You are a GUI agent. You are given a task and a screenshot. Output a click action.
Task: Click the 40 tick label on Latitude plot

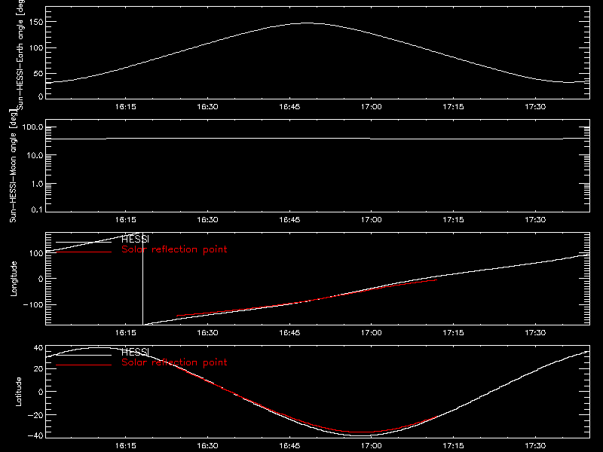click(38, 348)
